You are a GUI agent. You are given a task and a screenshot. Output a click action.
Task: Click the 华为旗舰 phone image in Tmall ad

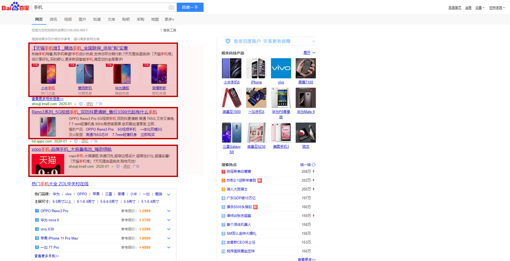tap(122, 74)
